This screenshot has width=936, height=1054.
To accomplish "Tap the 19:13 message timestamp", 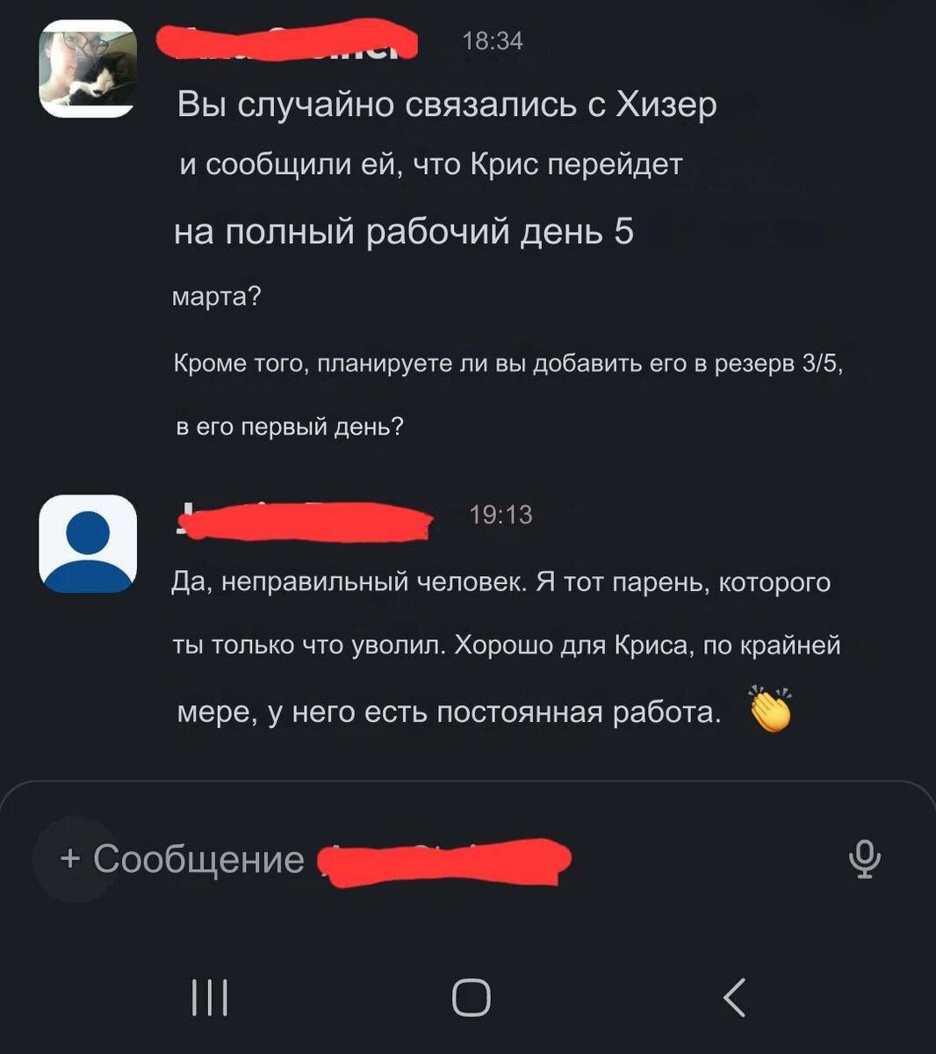I will [501, 515].
